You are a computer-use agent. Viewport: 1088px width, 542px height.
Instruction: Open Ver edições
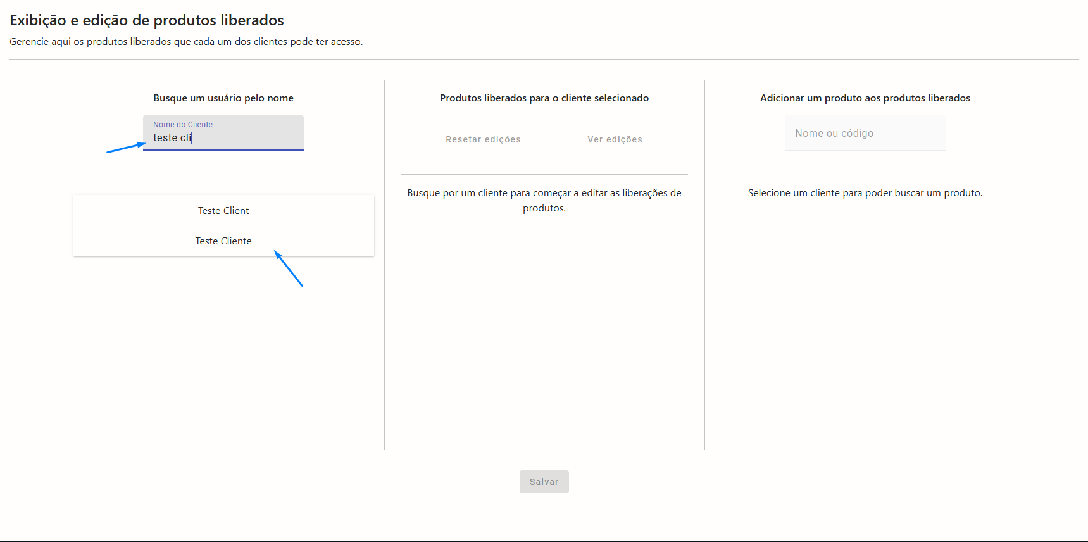(614, 139)
